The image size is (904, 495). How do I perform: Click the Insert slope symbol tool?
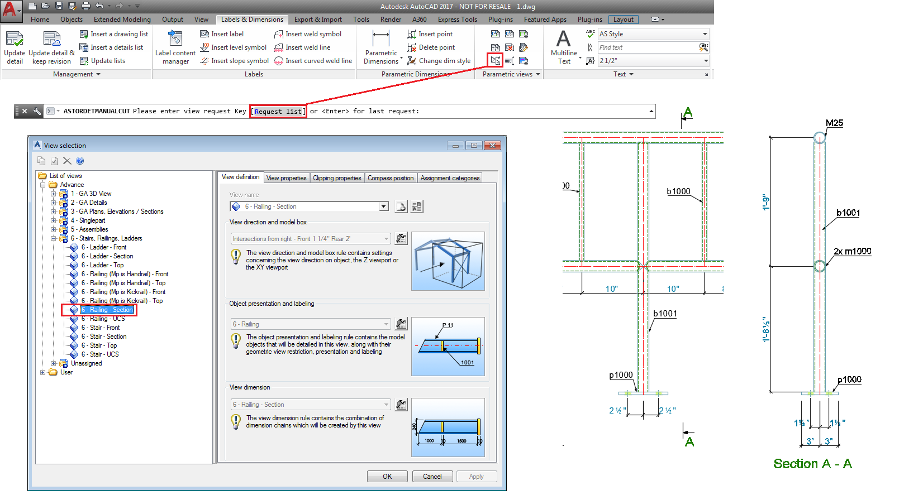tap(234, 61)
